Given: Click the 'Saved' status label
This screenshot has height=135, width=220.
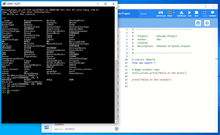Looking at the screenshot, I should click(x=143, y=14).
